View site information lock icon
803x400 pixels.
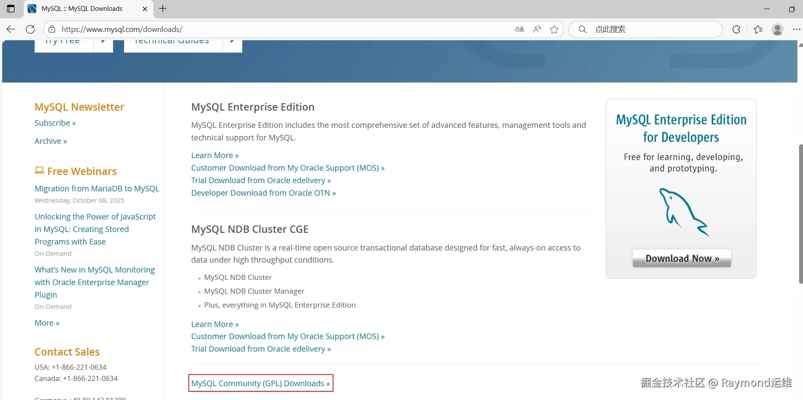(52, 29)
